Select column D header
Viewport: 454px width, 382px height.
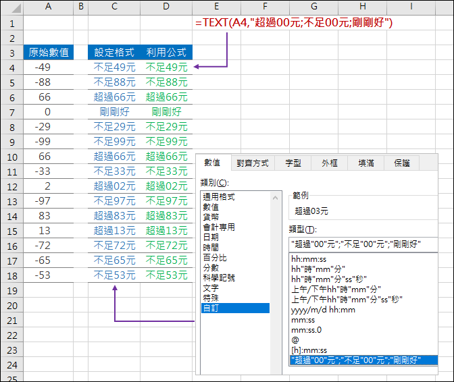click(x=166, y=7)
